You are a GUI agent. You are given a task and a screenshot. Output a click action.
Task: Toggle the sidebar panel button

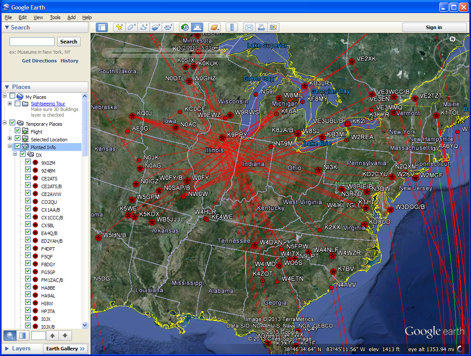[102, 27]
